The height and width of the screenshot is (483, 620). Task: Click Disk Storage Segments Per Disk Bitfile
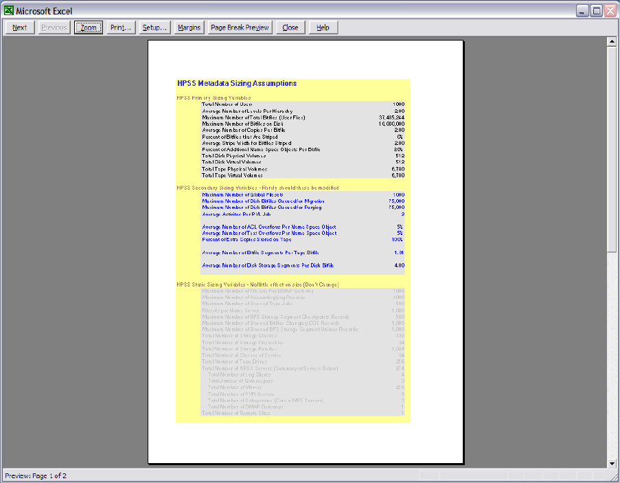(268, 265)
